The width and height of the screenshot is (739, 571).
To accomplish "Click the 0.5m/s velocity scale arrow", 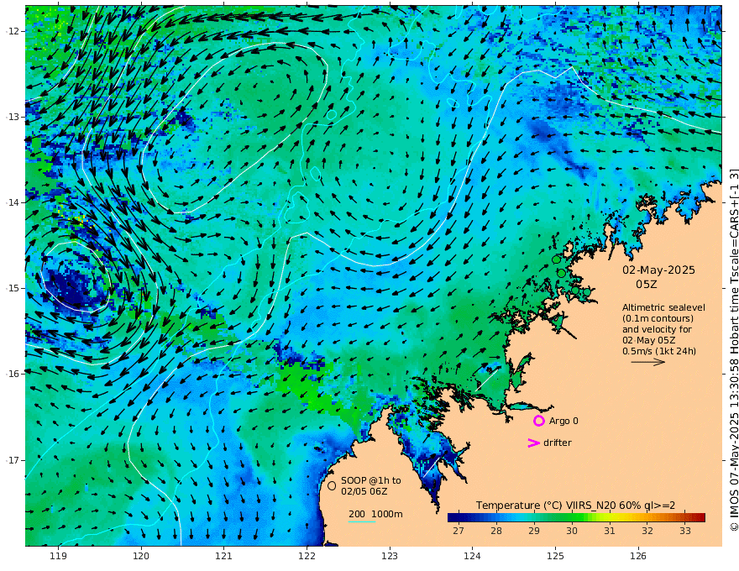I will click(x=648, y=362).
